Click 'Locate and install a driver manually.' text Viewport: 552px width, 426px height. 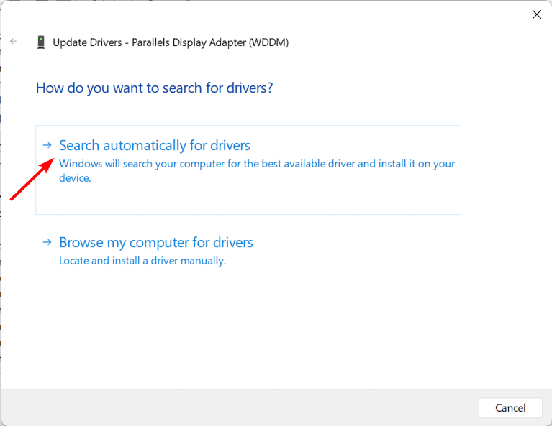pyautogui.click(x=142, y=261)
